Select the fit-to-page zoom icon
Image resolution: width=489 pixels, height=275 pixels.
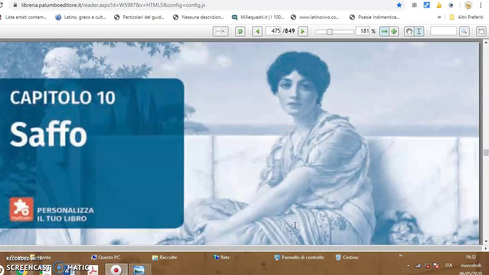coord(394,31)
